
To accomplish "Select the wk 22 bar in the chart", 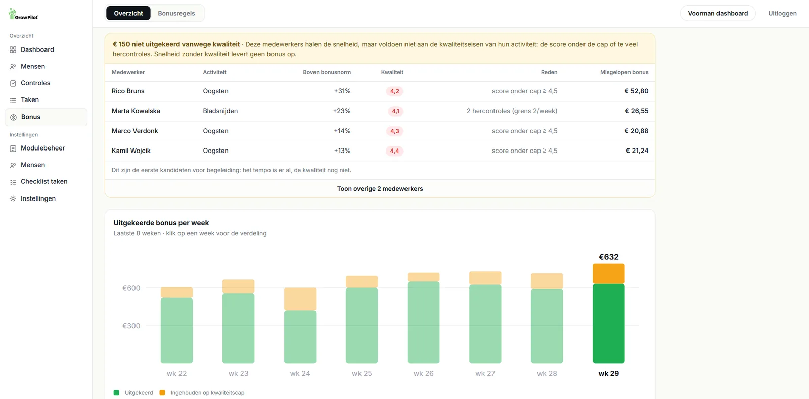I will 176,325.
